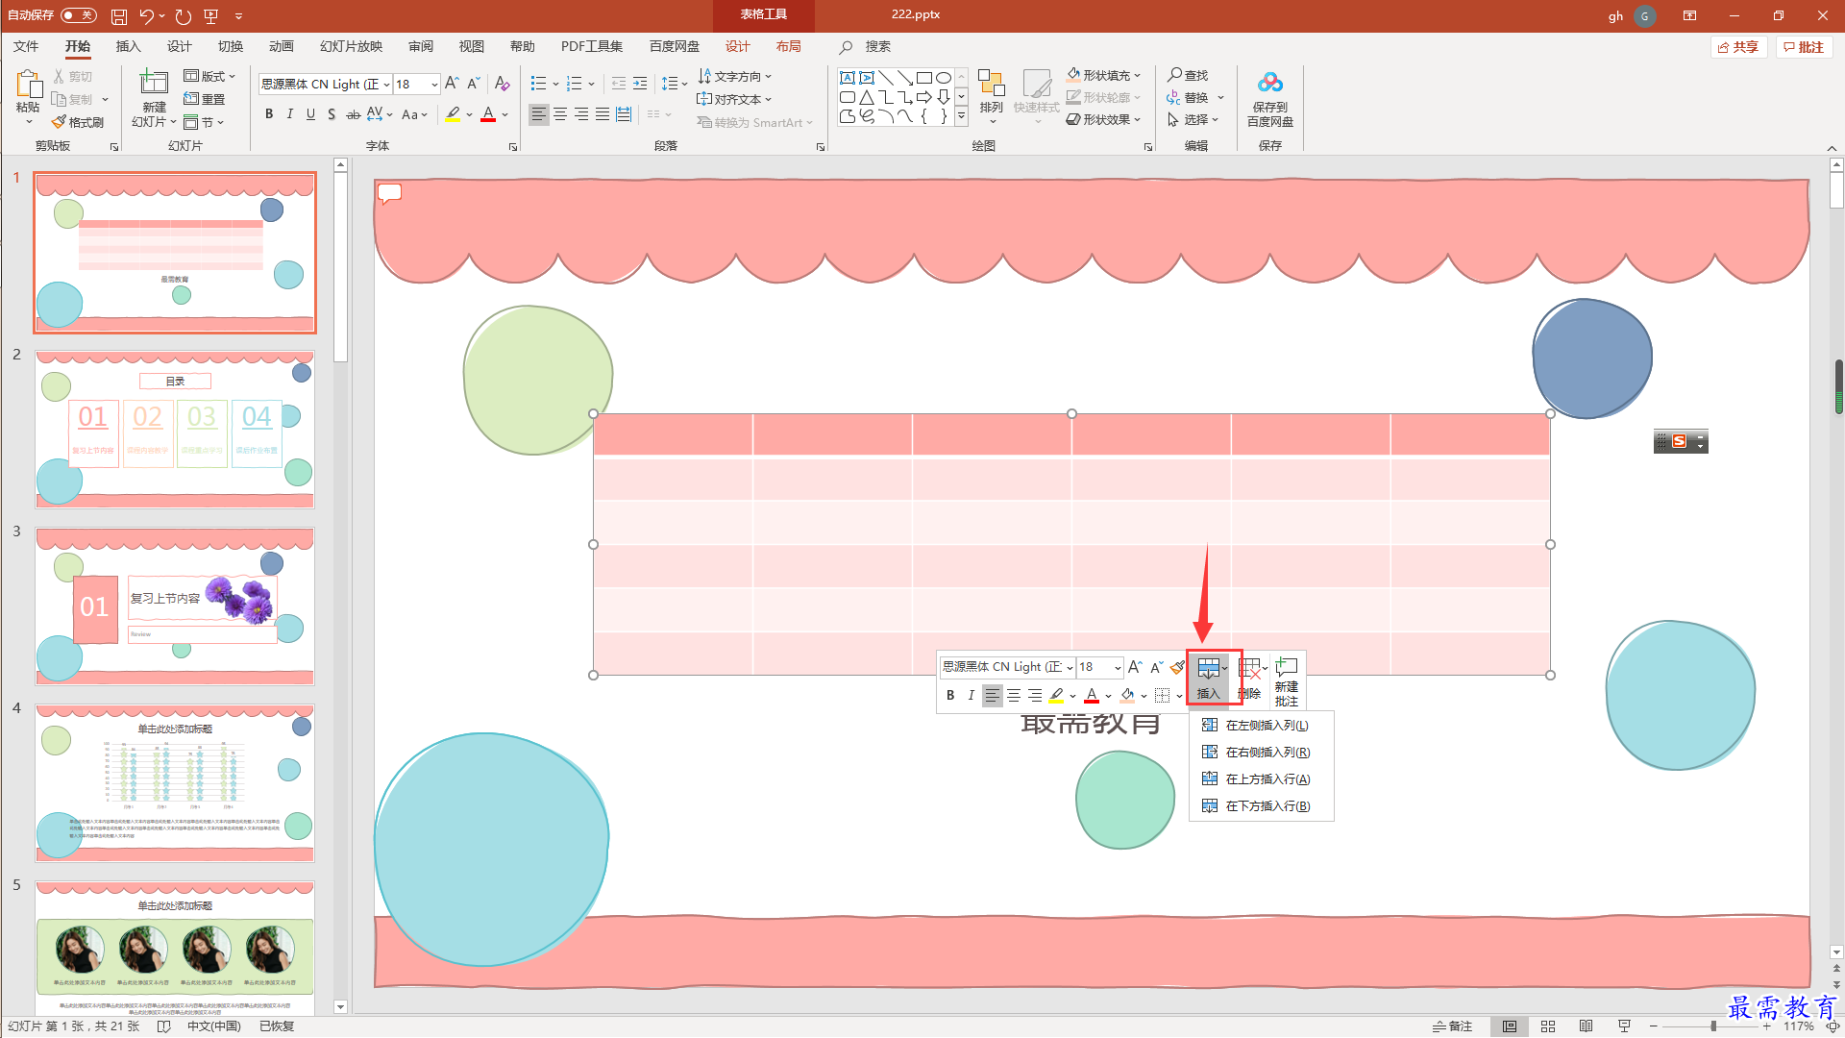
Task: Switch to the Animations (动画) tab
Action: [x=282, y=46]
